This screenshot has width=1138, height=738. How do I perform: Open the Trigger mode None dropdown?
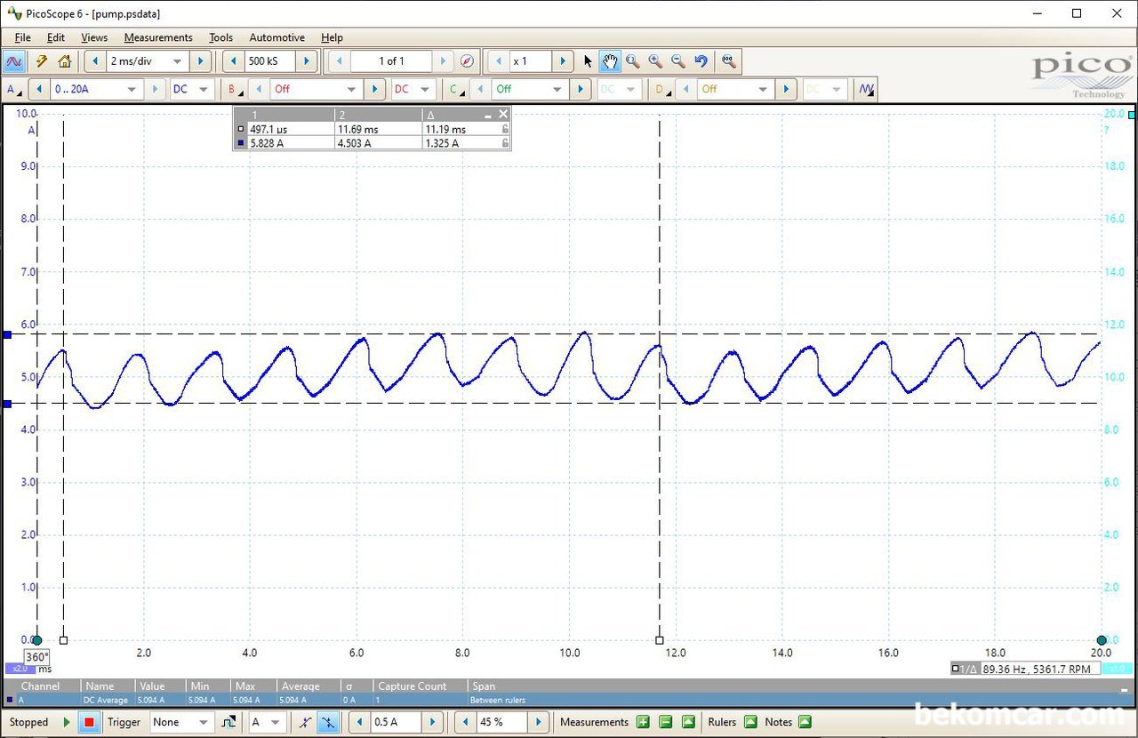(181, 722)
